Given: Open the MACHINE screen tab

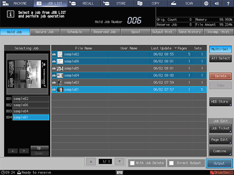Looking at the screenshot, I should [17, 3].
